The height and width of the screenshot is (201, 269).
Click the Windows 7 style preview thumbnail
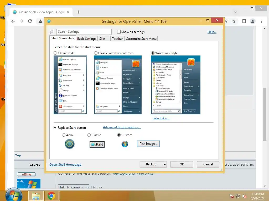[x=175, y=85]
